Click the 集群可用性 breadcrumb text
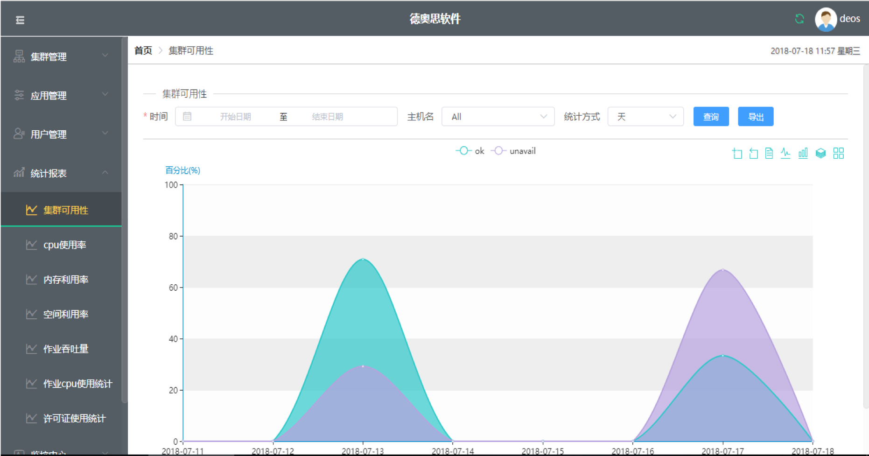The width and height of the screenshot is (869, 456). [191, 50]
